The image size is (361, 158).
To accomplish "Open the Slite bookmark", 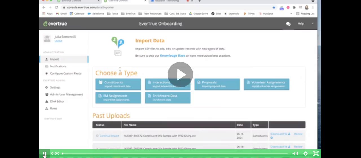I will (216, 13).
